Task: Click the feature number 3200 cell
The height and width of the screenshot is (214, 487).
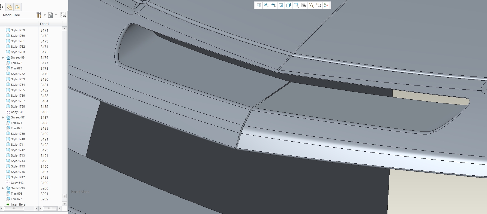Action: 44,188
